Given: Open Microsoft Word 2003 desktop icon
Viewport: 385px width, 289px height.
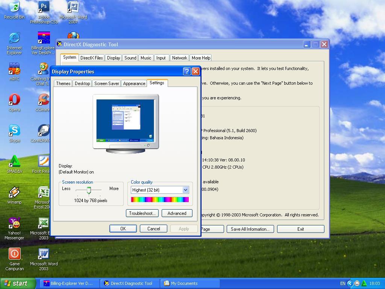Looking at the screenshot, I should [44, 259].
